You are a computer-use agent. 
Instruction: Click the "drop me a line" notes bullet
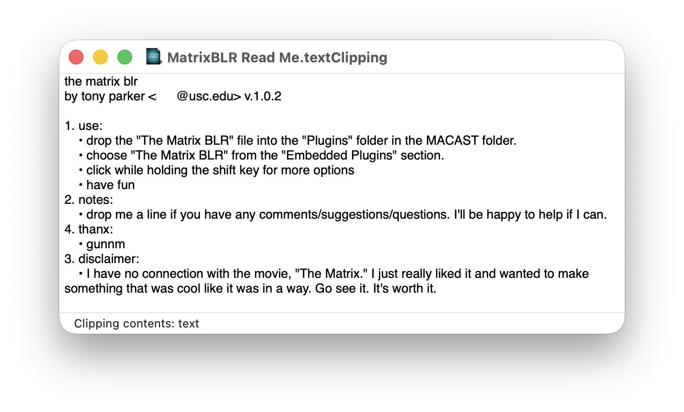(346, 215)
